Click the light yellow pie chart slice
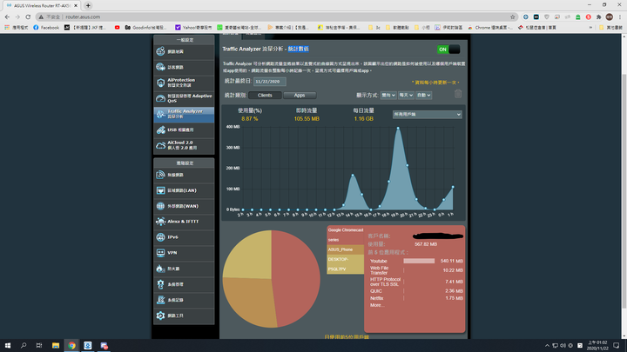The height and width of the screenshot is (352, 627). tap(250, 256)
